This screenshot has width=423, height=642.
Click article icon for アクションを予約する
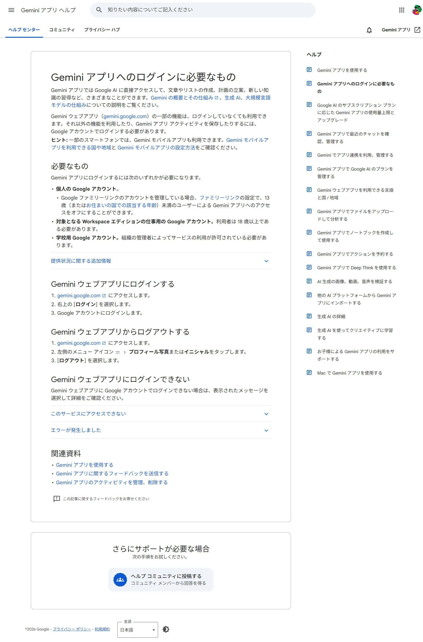[309, 254]
